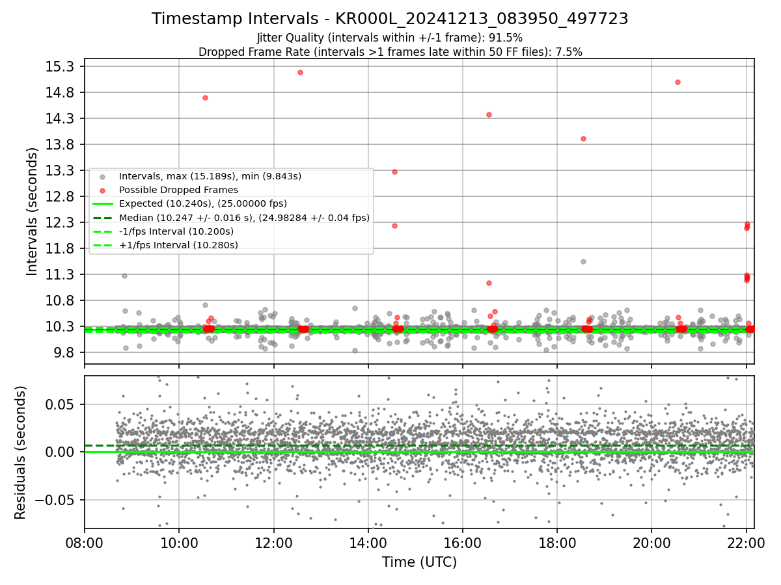Click the red dropped-frame point near 14.7 after 10:00
Image resolution: width=781 pixels, height=585 pixels.
click(205, 97)
